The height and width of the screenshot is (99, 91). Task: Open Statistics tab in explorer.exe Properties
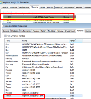[x=14, y=8]
